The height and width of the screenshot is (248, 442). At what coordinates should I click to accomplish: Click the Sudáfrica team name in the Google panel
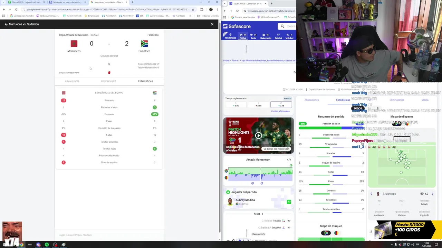coord(144,51)
